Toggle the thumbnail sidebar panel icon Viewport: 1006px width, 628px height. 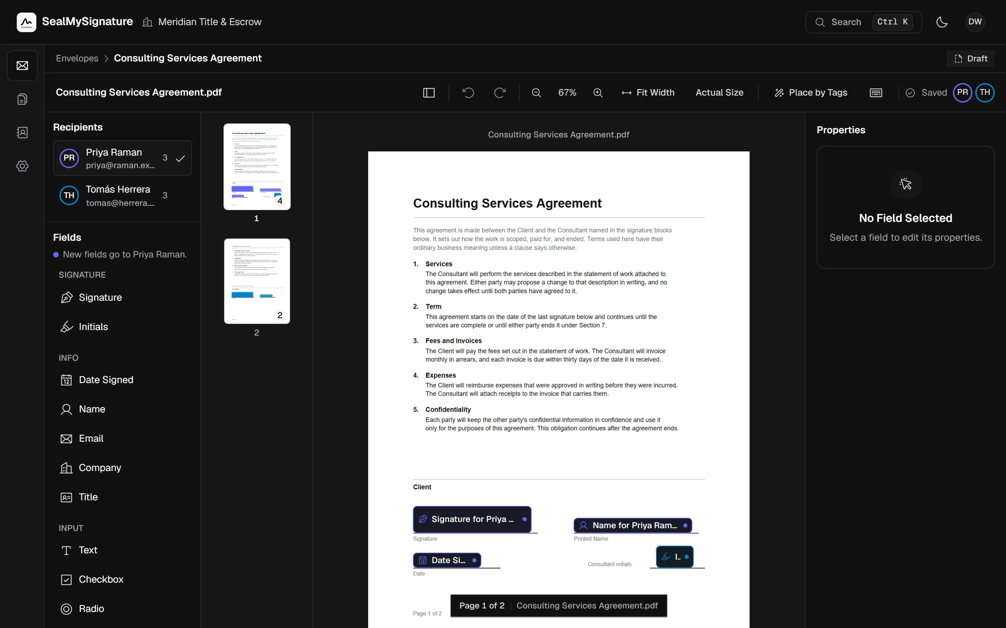(x=429, y=92)
